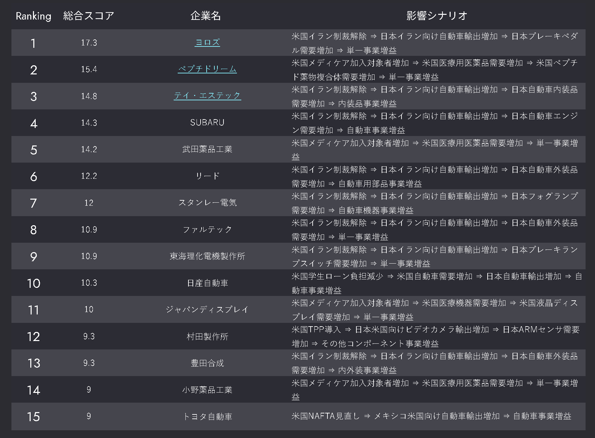The height and width of the screenshot is (438, 595).
Task: Click ranking number 15
Action: point(34,417)
